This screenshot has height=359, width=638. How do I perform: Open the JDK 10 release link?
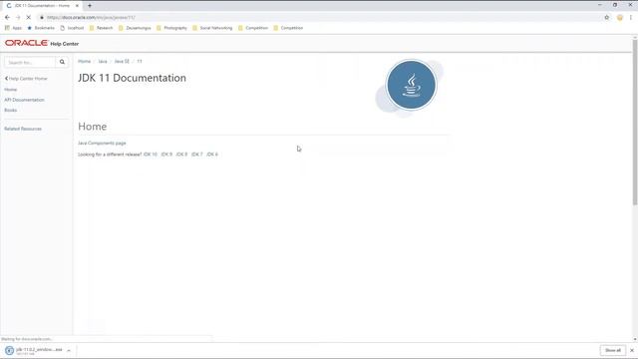click(x=151, y=155)
